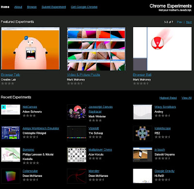194x189 pixels.
Task: Click the Wavy Scrollbars title link
Action: pos(165,107)
